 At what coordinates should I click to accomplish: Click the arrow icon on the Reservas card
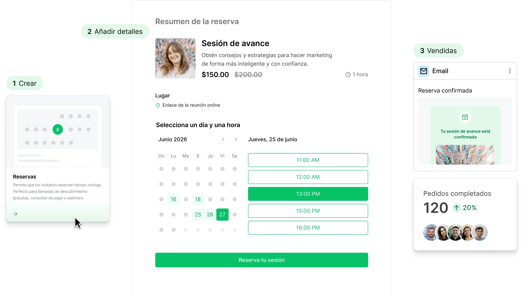[15, 214]
